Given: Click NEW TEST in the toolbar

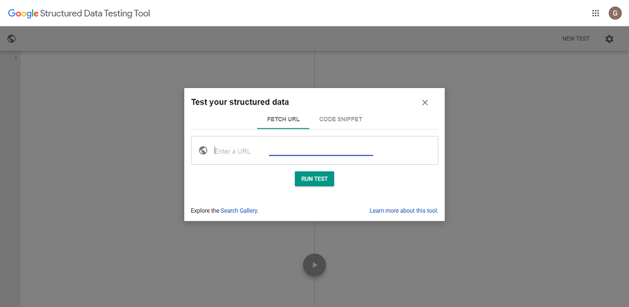Looking at the screenshot, I should (576, 39).
